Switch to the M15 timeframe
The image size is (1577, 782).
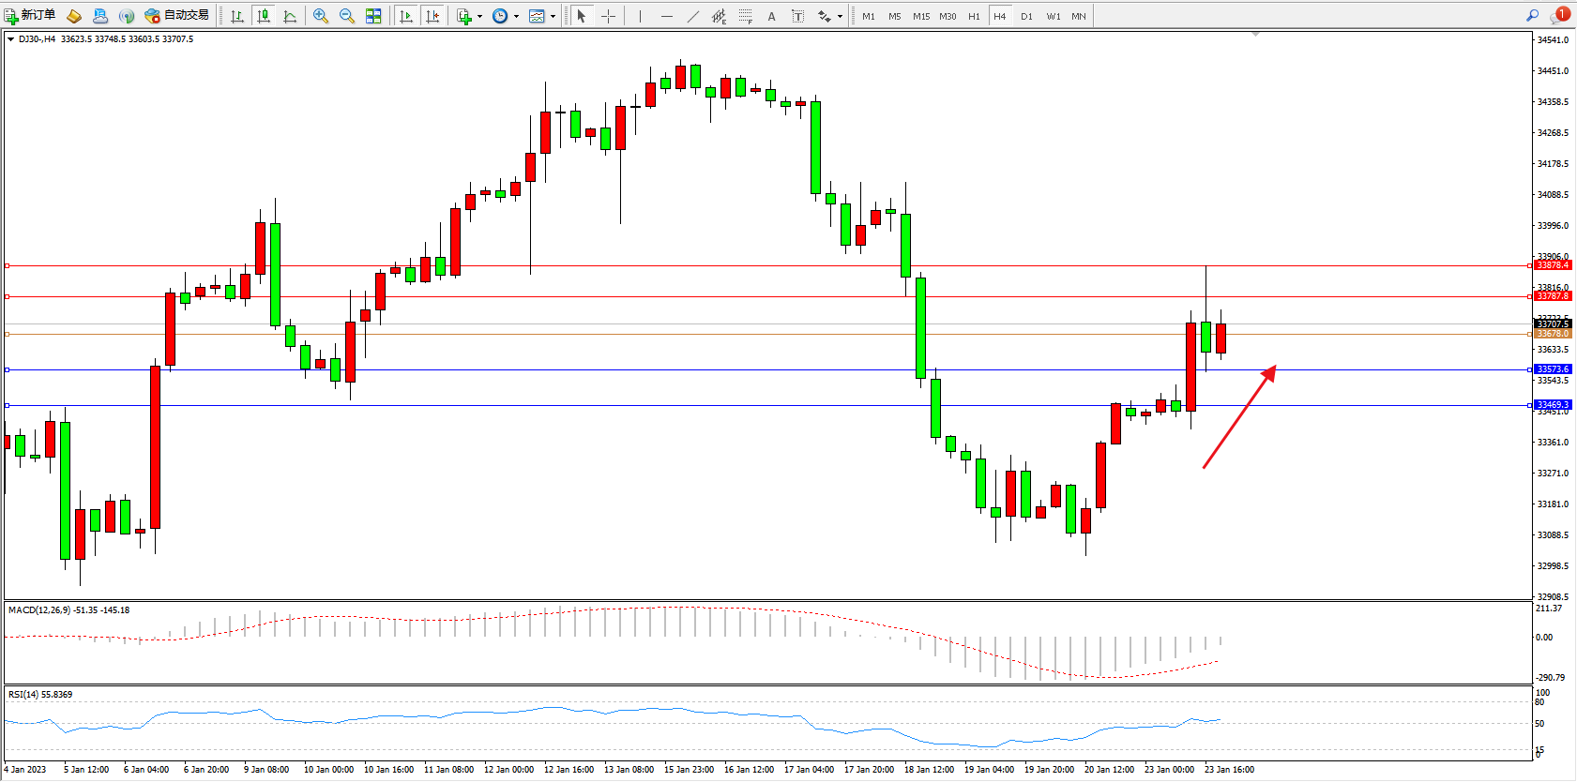pyautogui.click(x=921, y=16)
